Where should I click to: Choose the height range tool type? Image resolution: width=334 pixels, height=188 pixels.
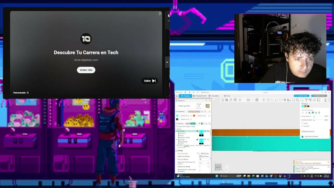(x=313, y=113)
